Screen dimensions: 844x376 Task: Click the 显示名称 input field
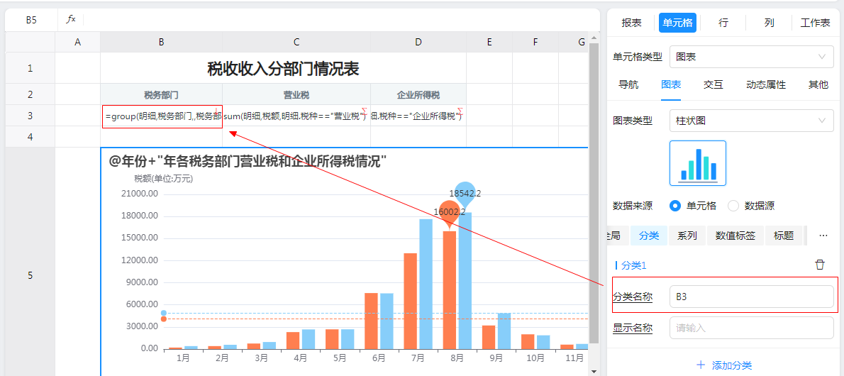coord(751,328)
